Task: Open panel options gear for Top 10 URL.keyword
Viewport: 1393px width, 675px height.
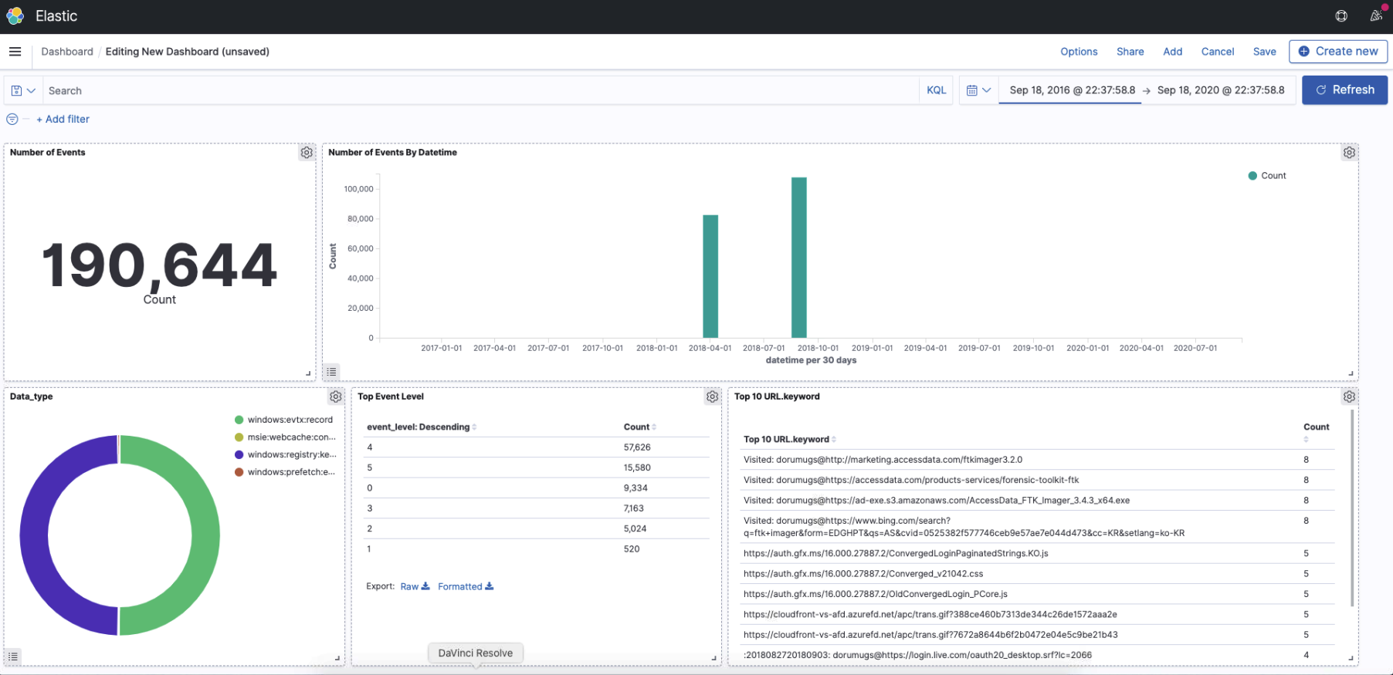Action: pyautogui.click(x=1349, y=397)
